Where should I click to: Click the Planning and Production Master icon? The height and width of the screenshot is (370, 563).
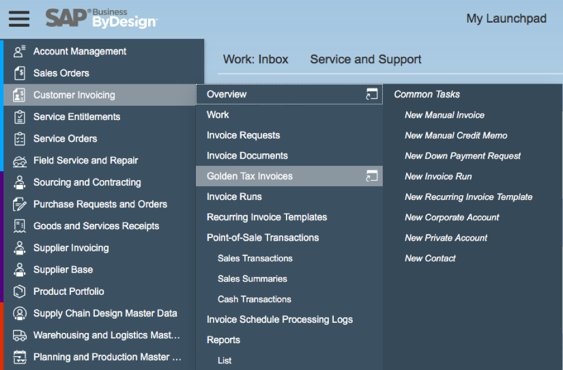[x=19, y=357]
